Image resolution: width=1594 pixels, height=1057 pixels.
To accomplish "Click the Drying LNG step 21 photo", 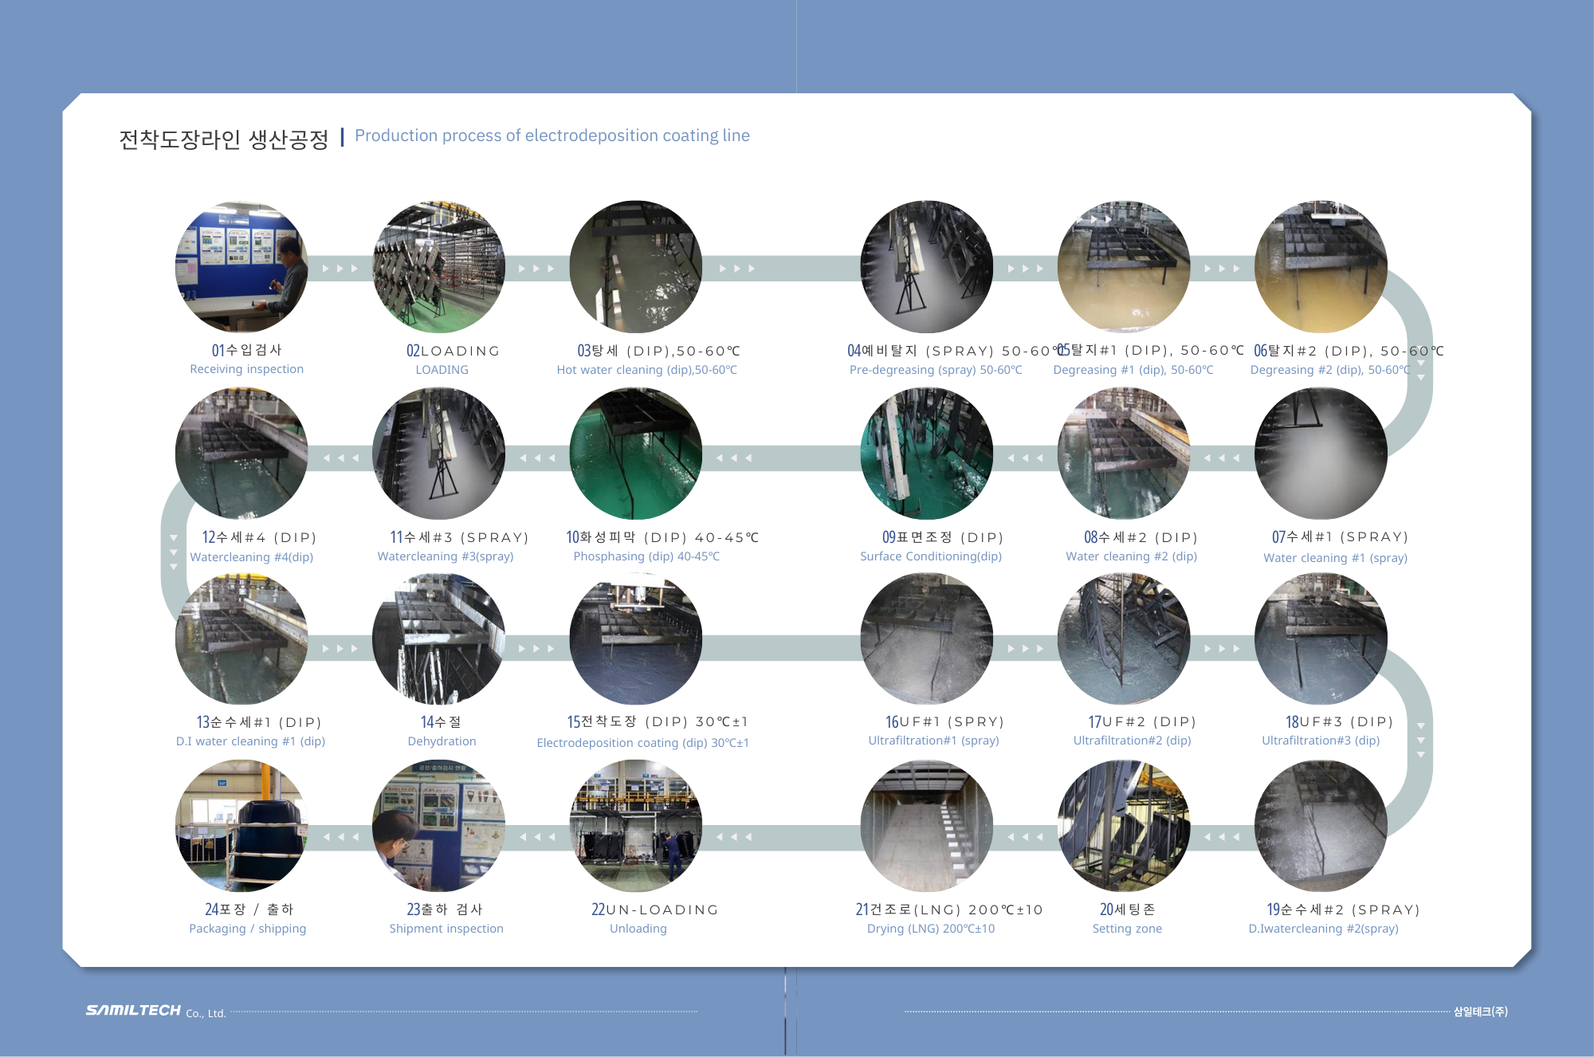I will 926,826.
